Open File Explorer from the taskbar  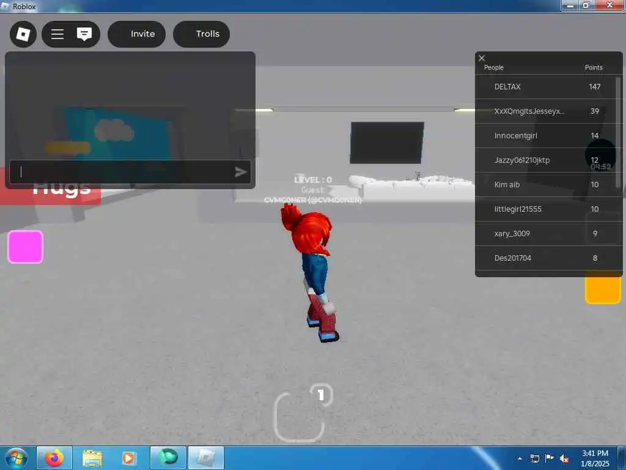click(92, 458)
